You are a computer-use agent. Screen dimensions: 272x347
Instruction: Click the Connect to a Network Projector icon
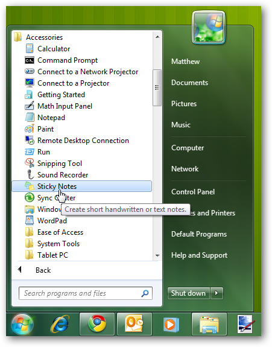[x=30, y=71]
